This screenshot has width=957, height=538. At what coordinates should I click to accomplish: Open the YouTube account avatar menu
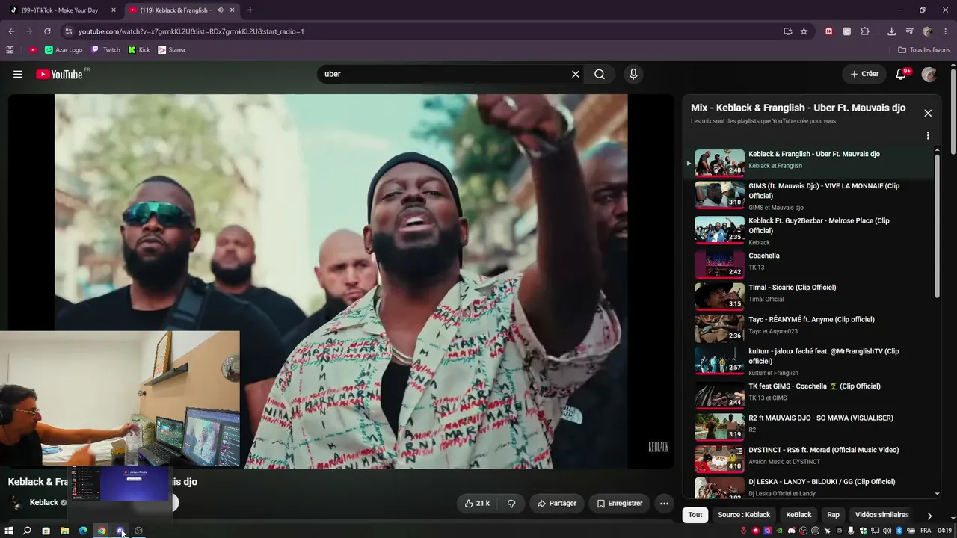point(929,74)
